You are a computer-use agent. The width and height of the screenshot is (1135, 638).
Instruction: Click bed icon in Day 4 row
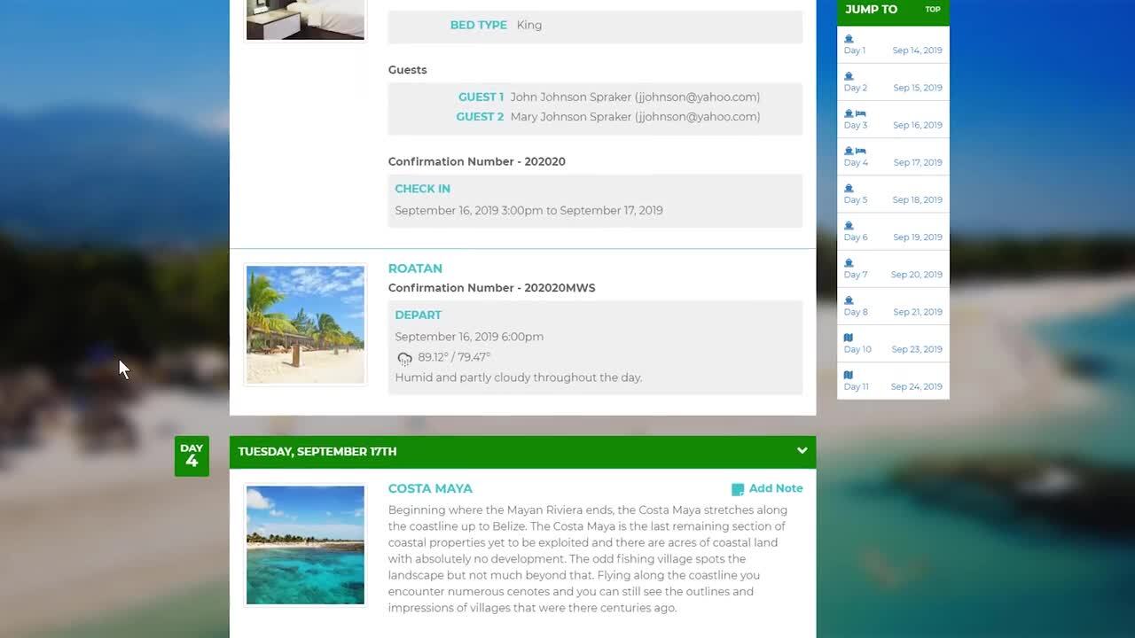(x=860, y=151)
